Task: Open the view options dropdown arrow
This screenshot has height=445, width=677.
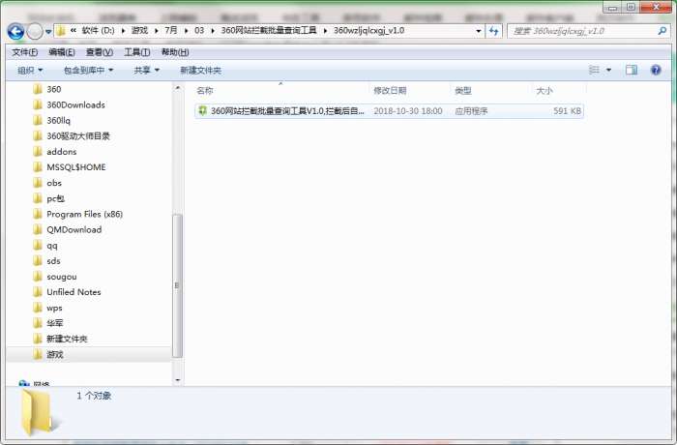Action: coord(608,70)
